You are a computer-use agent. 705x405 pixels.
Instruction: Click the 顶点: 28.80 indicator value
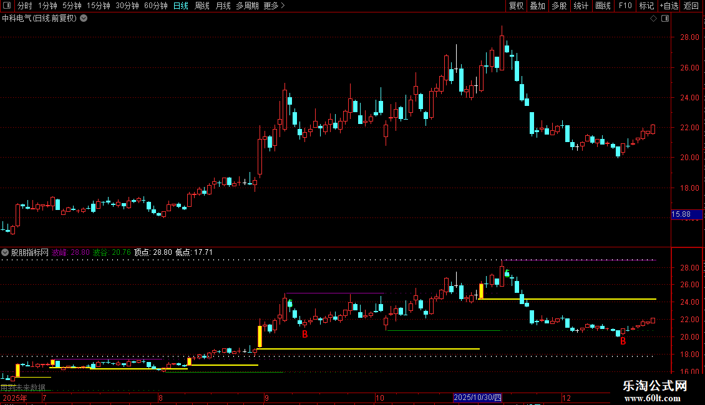coord(153,252)
